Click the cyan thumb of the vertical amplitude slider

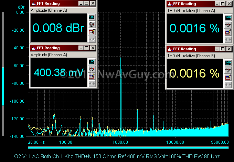tap(3, 87)
